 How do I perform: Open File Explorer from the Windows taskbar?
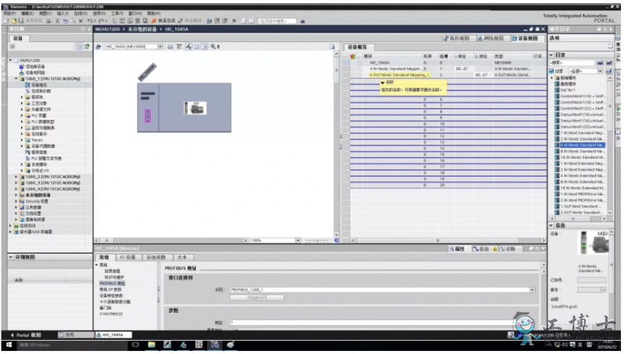click(x=151, y=345)
